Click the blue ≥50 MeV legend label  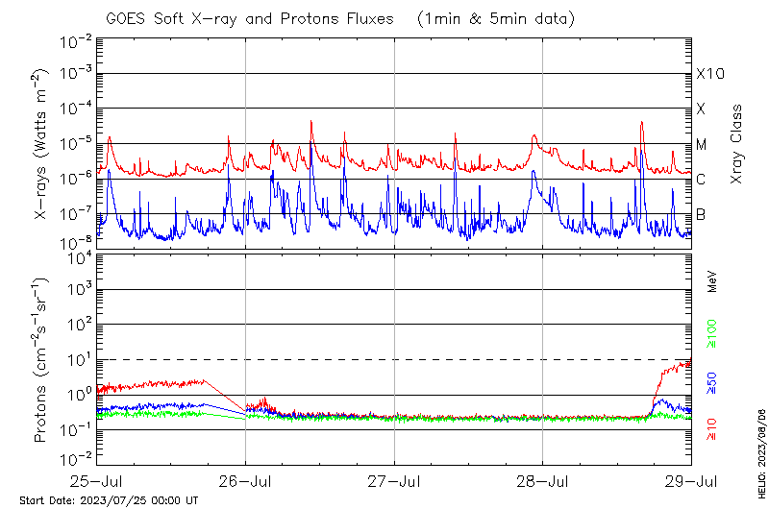(x=712, y=382)
